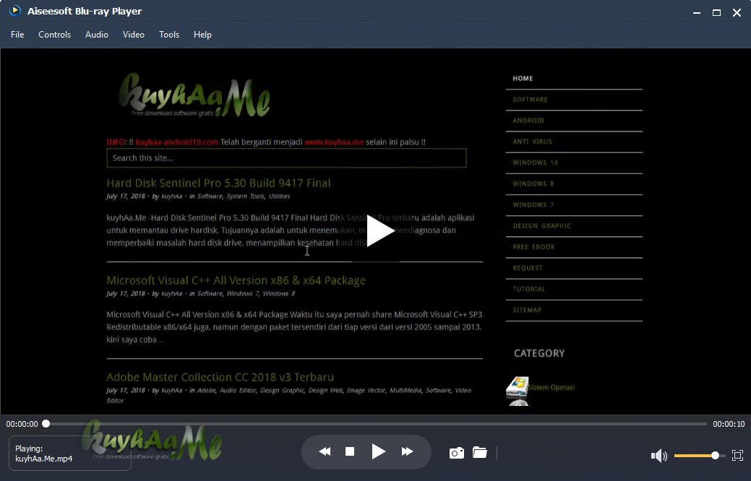Screen dimensions: 751x481
Task: Click the total duration 00:00:10
Action: (x=729, y=424)
